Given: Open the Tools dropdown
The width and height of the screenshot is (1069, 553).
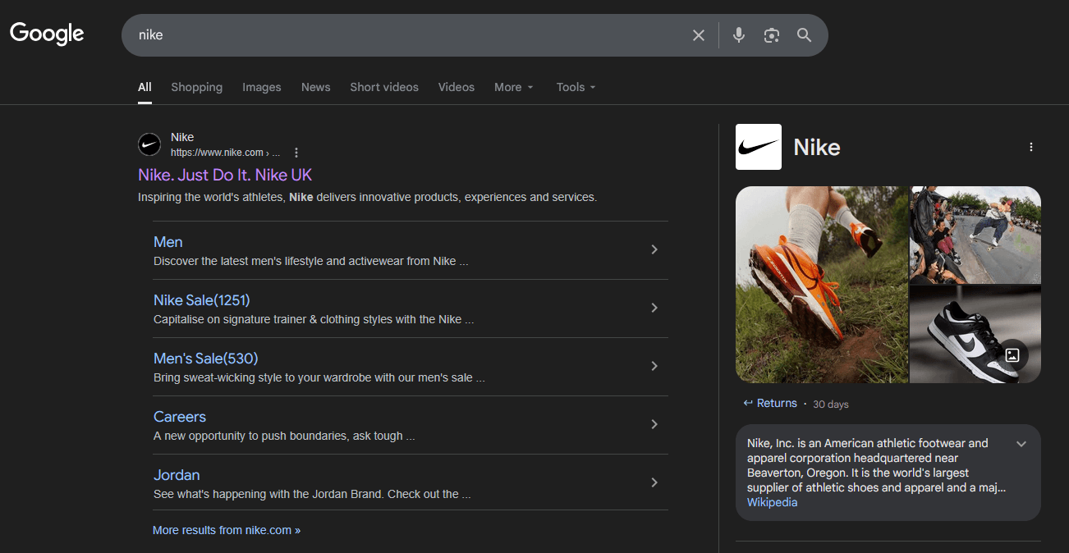Looking at the screenshot, I should 575,87.
